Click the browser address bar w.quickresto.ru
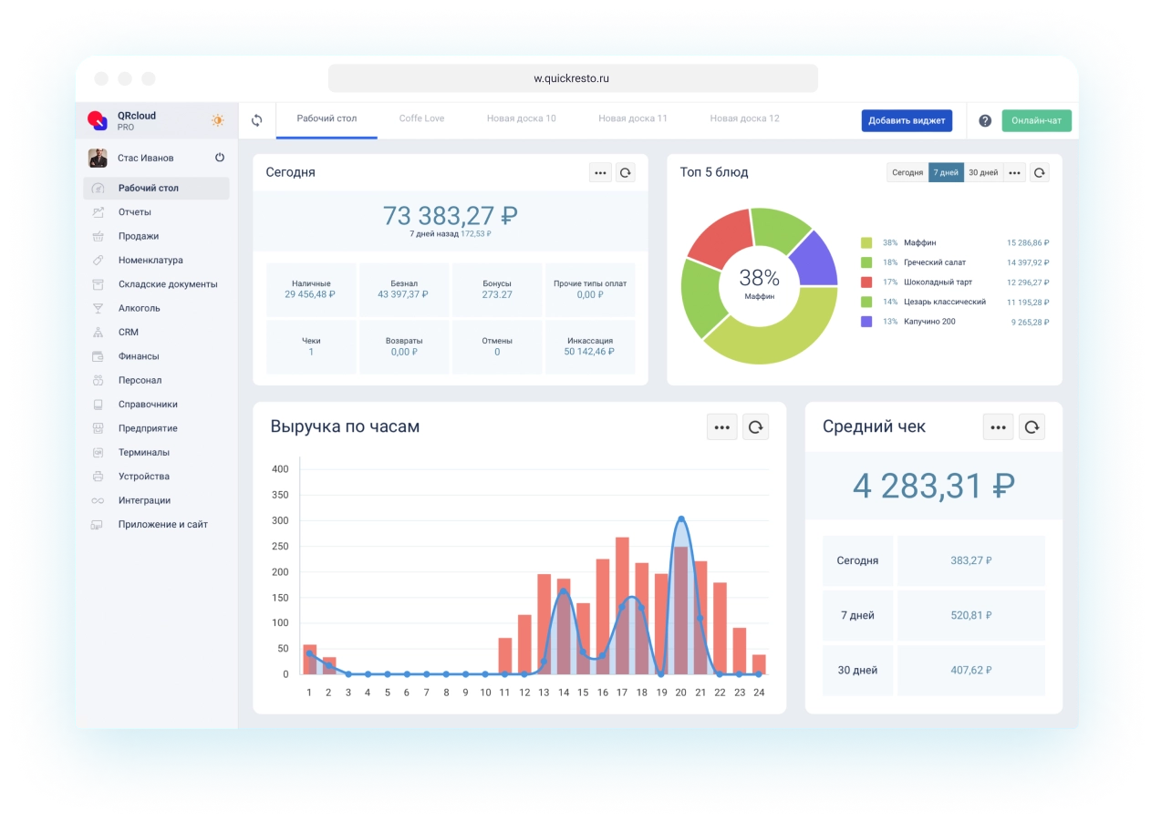1151x821 pixels. click(572, 78)
